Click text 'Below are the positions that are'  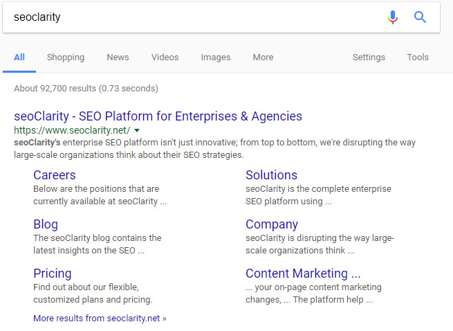[96, 189]
